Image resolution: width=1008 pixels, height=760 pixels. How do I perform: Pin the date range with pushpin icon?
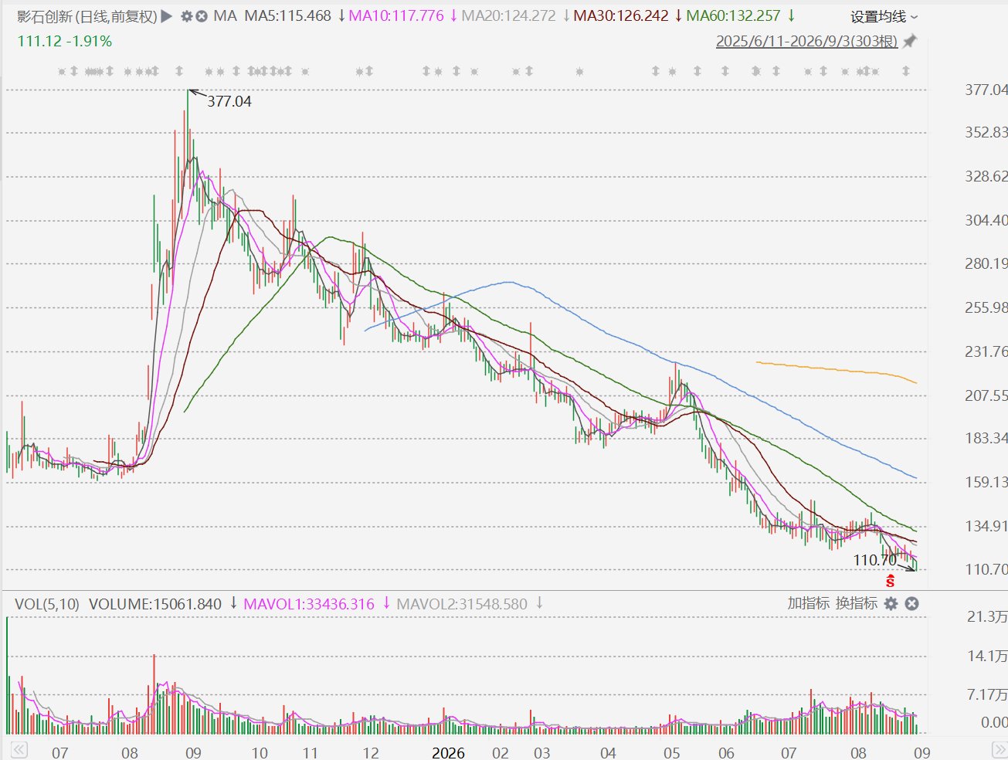[x=909, y=42]
